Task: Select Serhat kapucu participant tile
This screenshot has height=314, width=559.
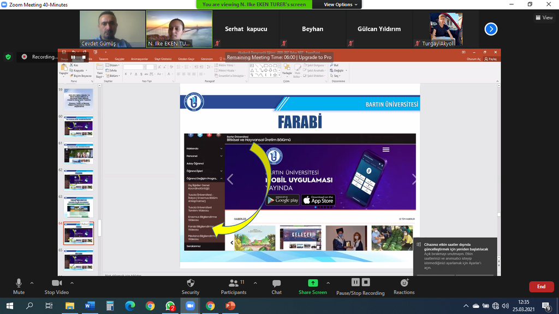Action: coord(246,29)
